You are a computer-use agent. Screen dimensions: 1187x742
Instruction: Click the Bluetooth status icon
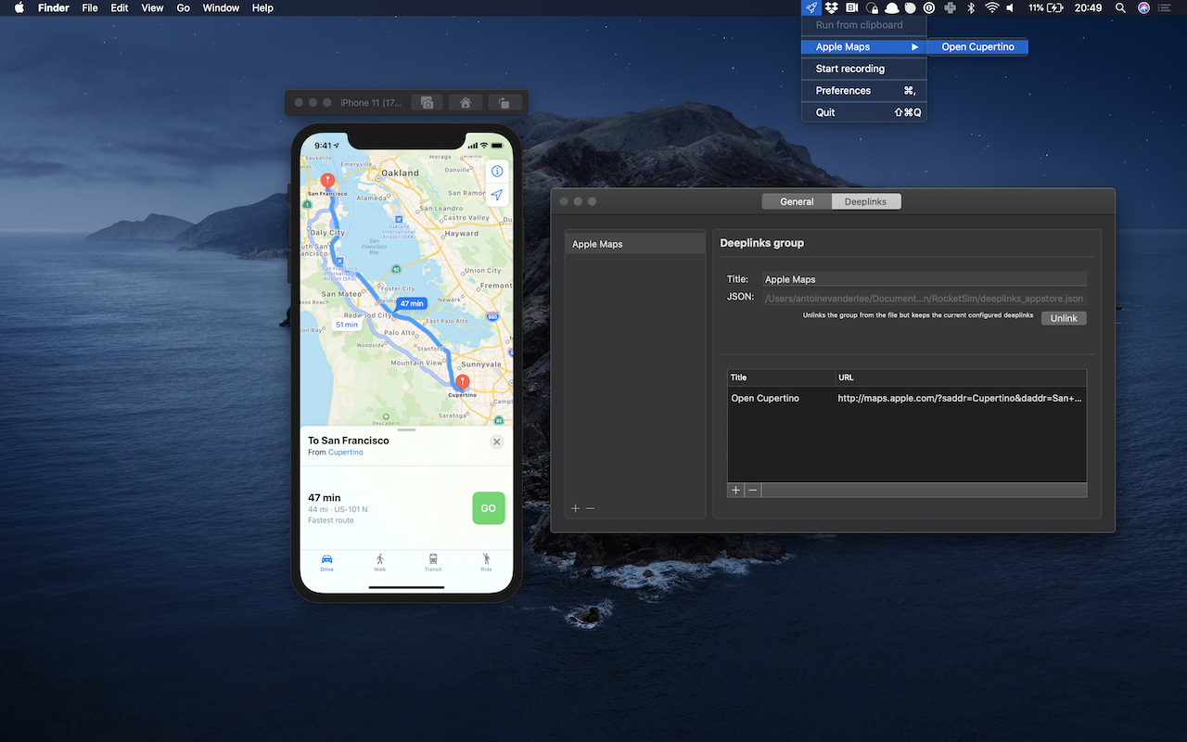(x=971, y=7)
